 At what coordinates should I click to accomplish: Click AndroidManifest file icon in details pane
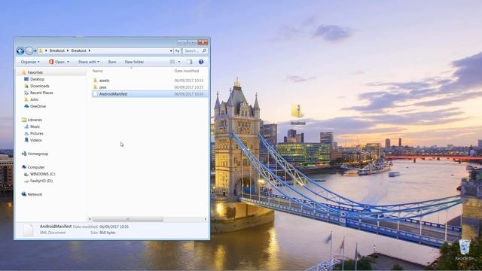tap(29, 230)
